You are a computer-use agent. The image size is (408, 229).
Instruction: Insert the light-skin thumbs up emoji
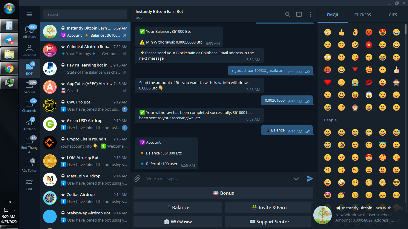click(396, 70)
